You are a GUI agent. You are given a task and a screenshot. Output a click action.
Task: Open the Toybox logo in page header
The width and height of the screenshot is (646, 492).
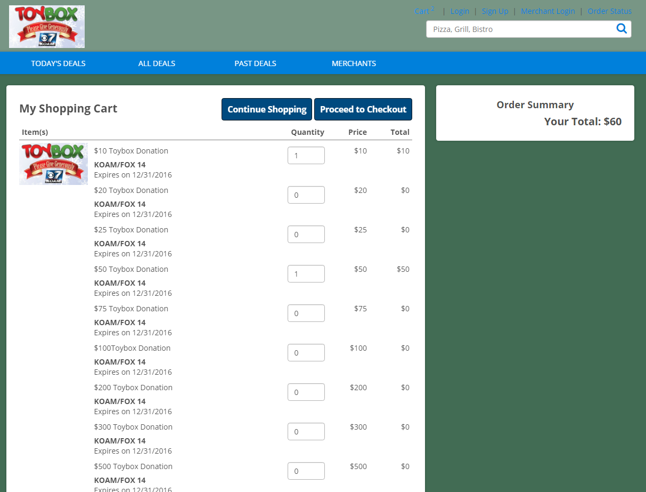(47, 27)
